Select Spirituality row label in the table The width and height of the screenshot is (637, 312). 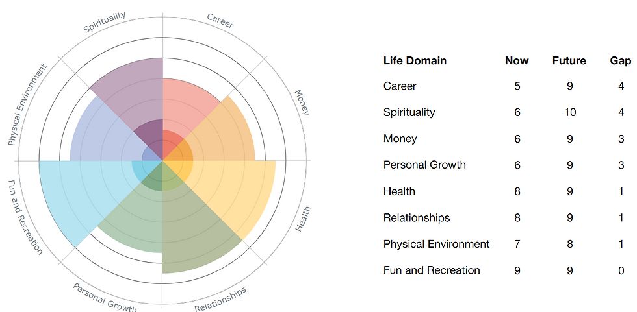(409, 112)
